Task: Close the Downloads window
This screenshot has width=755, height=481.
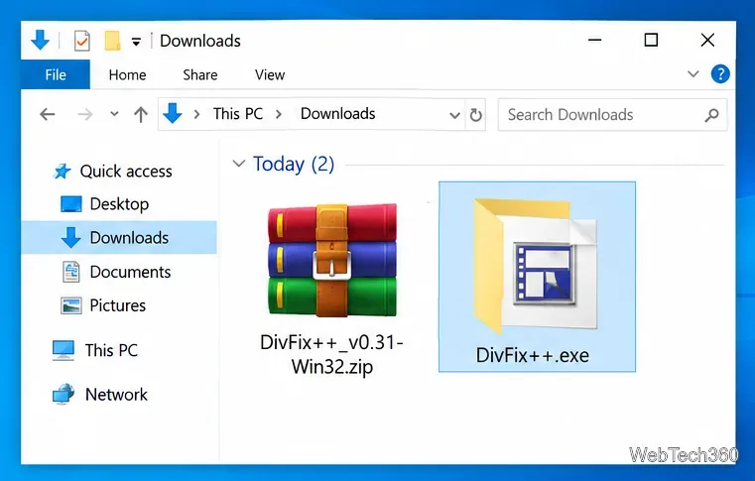Action: (x=707, y=40)
